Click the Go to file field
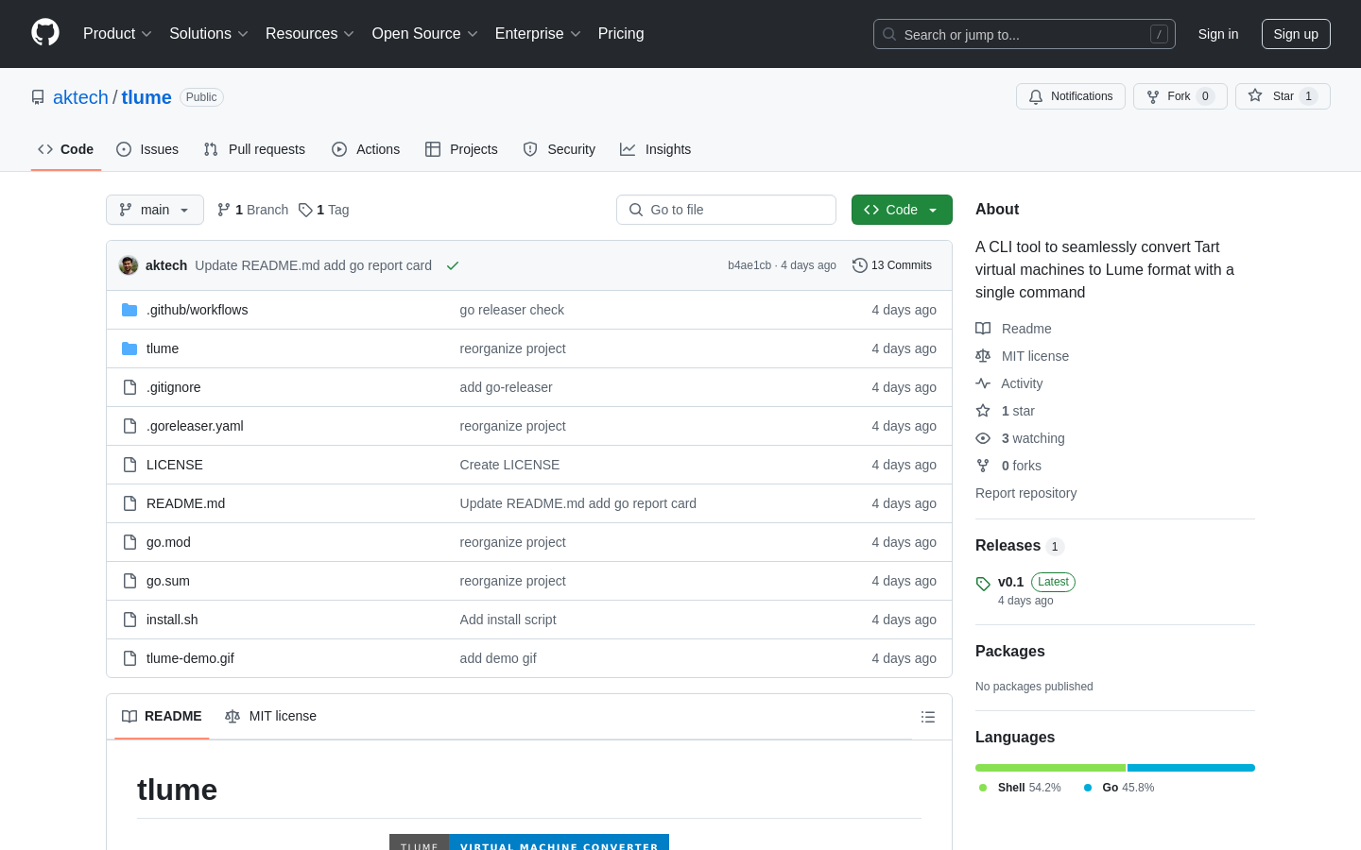 726,210
